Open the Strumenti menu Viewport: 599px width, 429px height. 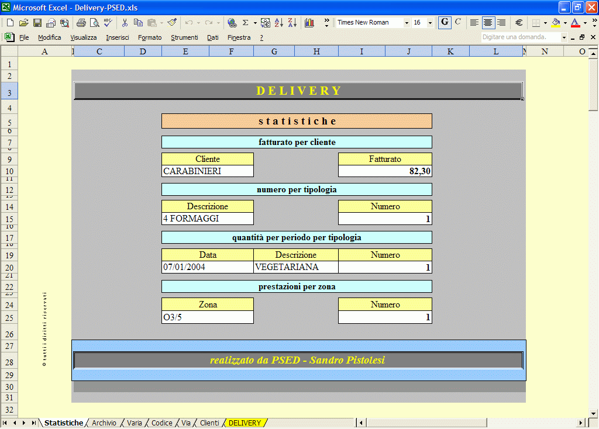pos(184,37)
